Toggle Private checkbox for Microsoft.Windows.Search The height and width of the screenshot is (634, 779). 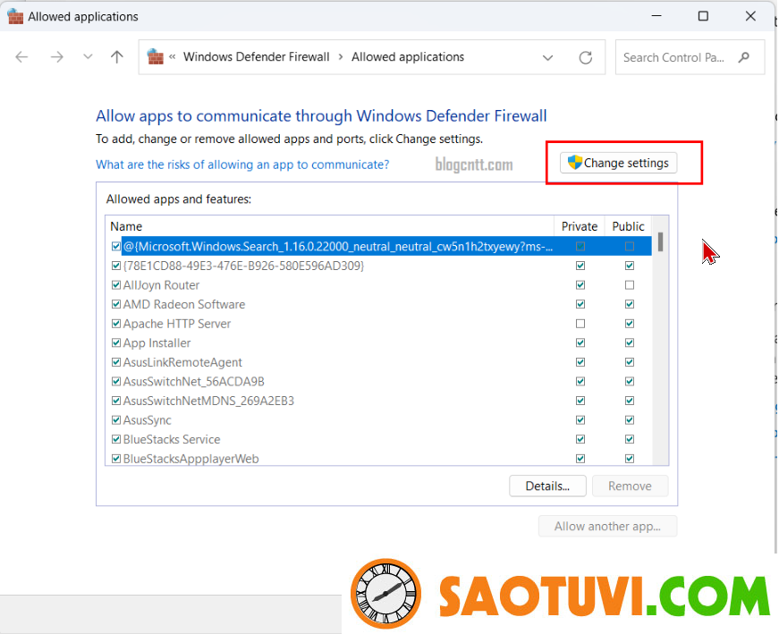(x=580, y=247)
